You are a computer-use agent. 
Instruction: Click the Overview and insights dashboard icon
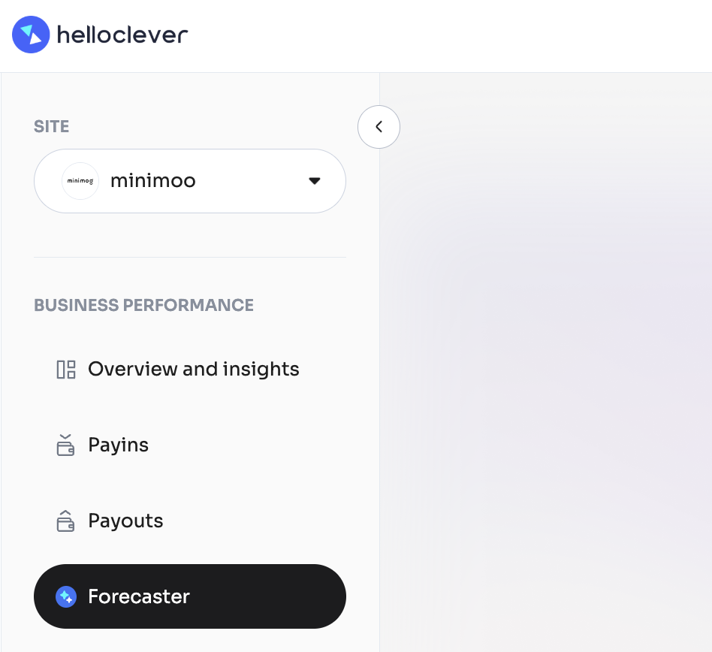point(66,370)
